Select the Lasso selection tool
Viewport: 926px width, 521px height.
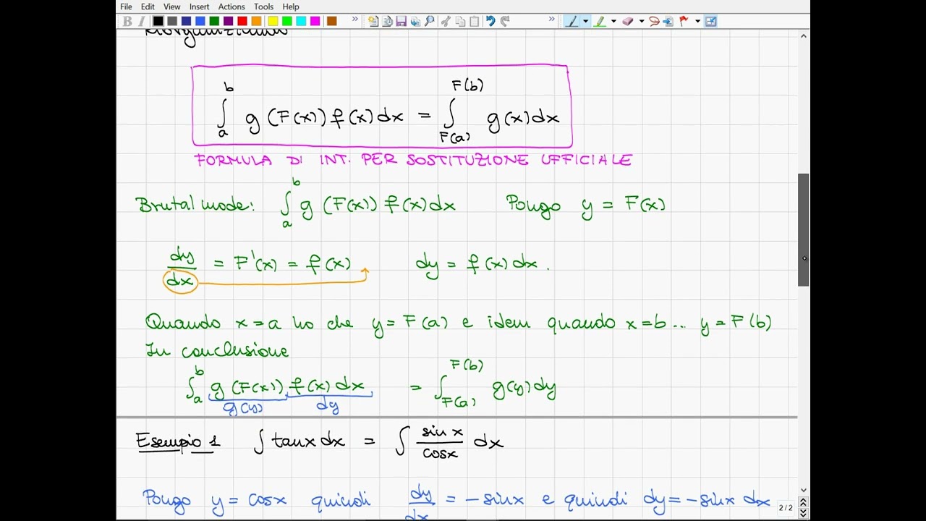(x=654, y=21)
